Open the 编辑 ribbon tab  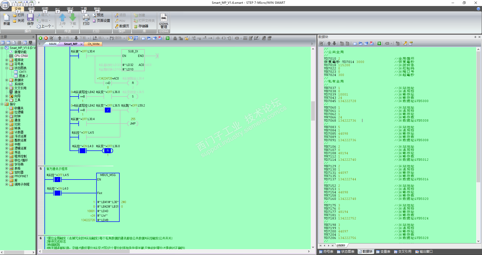click(x=31, y=9)
